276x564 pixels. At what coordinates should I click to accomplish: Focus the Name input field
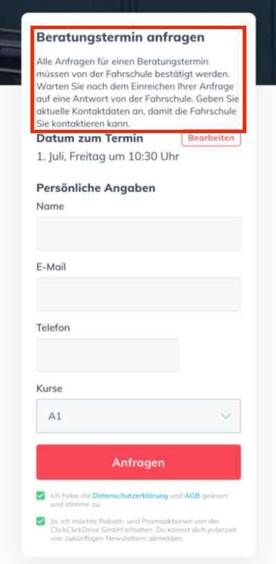pos(139,234)
